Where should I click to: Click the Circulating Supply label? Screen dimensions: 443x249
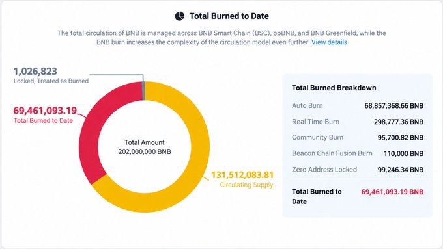pyautogui.click(x=247, y=185)
